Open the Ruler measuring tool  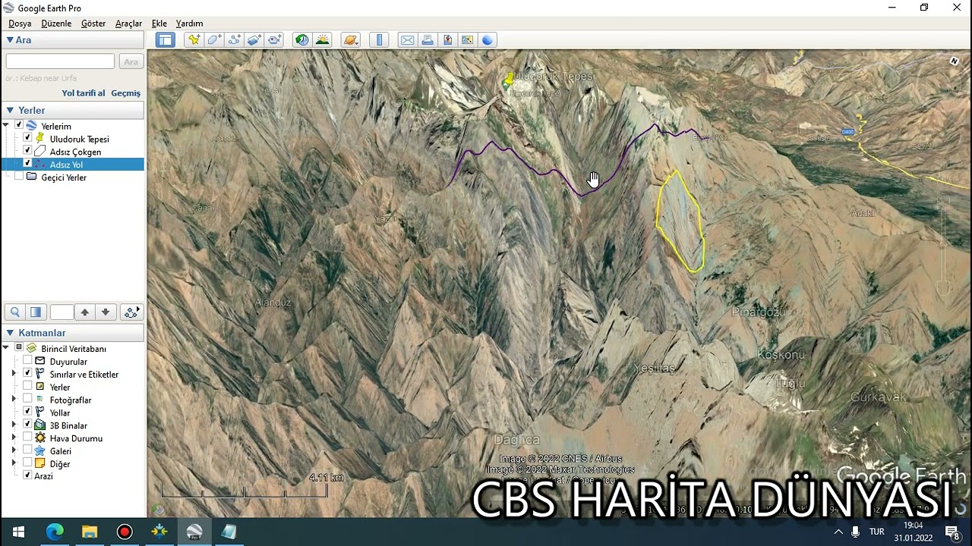point(379,40)
